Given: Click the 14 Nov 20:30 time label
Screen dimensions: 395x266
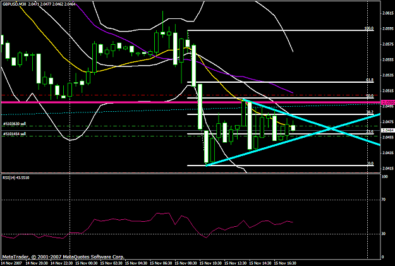Looking at the screenshot, I should pos(37,263).
